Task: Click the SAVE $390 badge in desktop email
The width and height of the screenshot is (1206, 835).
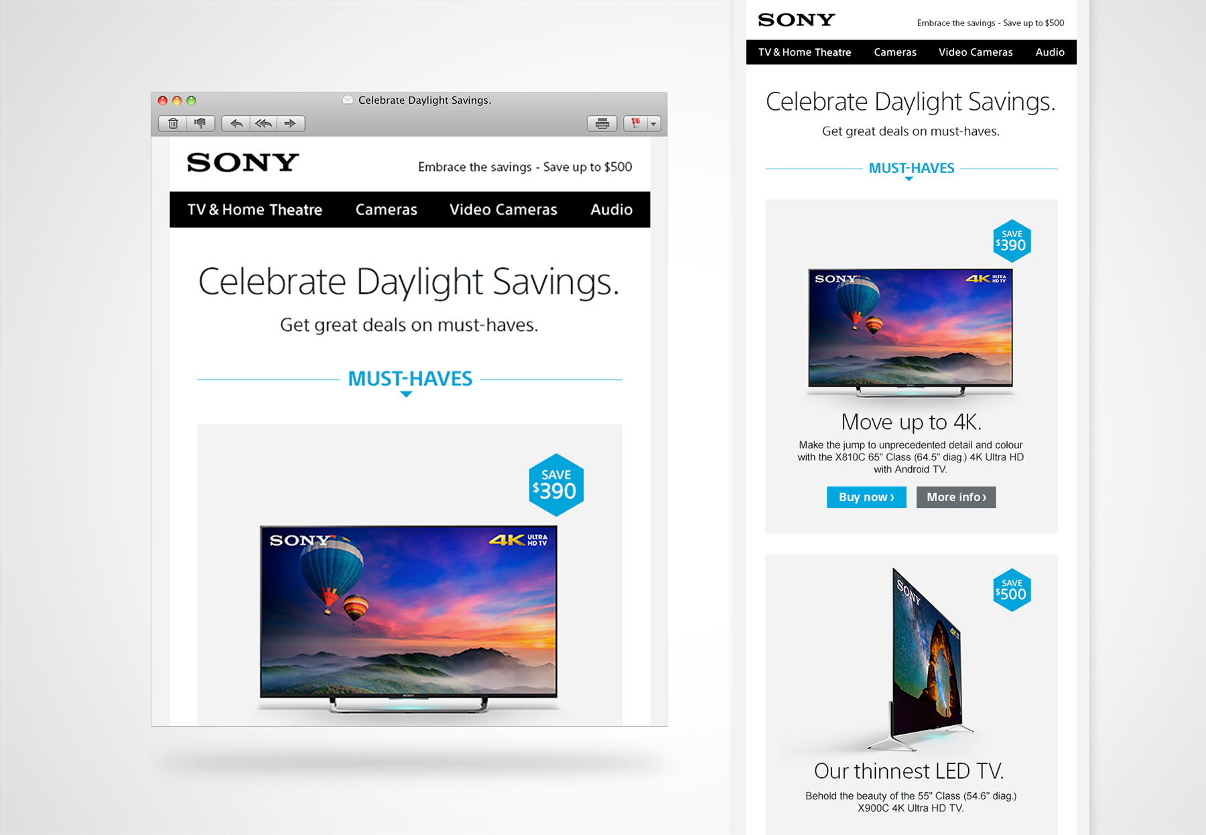Action: [x=556, y=485]
